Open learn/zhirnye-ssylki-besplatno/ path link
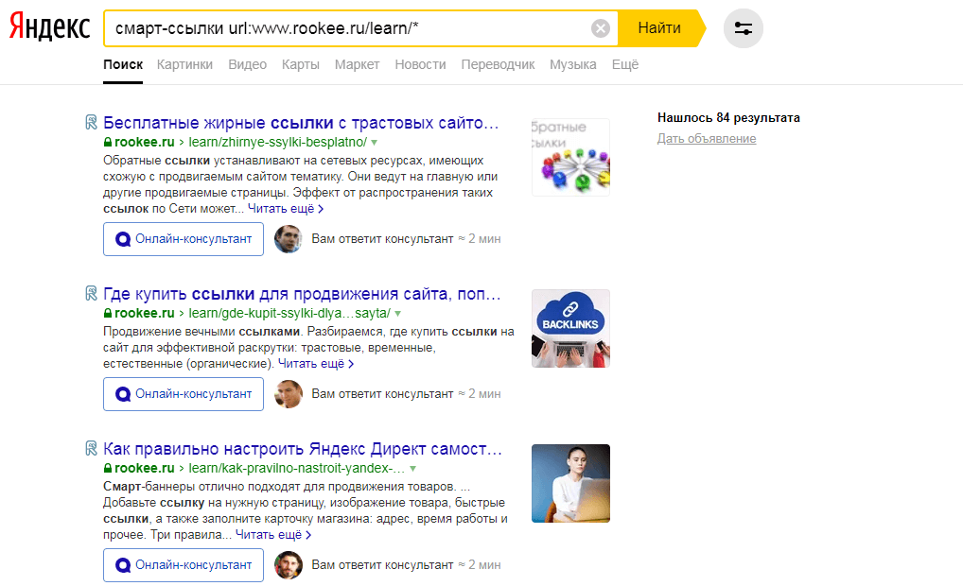Viewport: 963px width, 586px height. click(x=277, y=142)
